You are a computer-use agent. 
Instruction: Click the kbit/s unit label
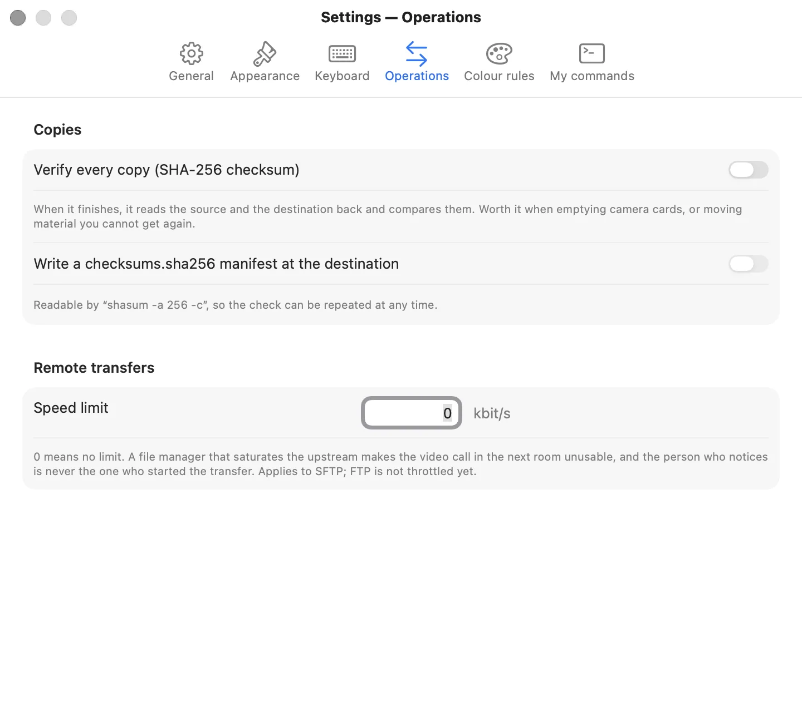coord(492,413)
